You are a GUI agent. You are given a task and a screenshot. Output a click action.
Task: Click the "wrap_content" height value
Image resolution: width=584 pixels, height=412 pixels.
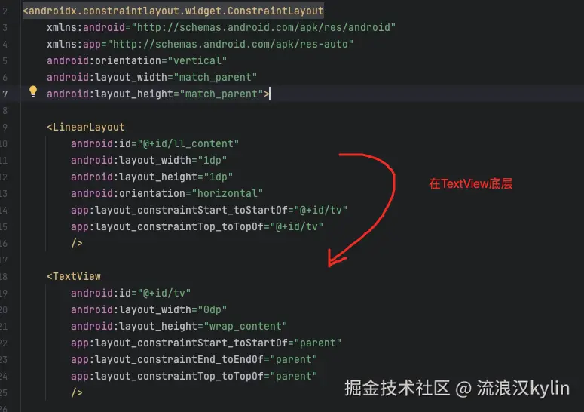[x=246, y=326]
